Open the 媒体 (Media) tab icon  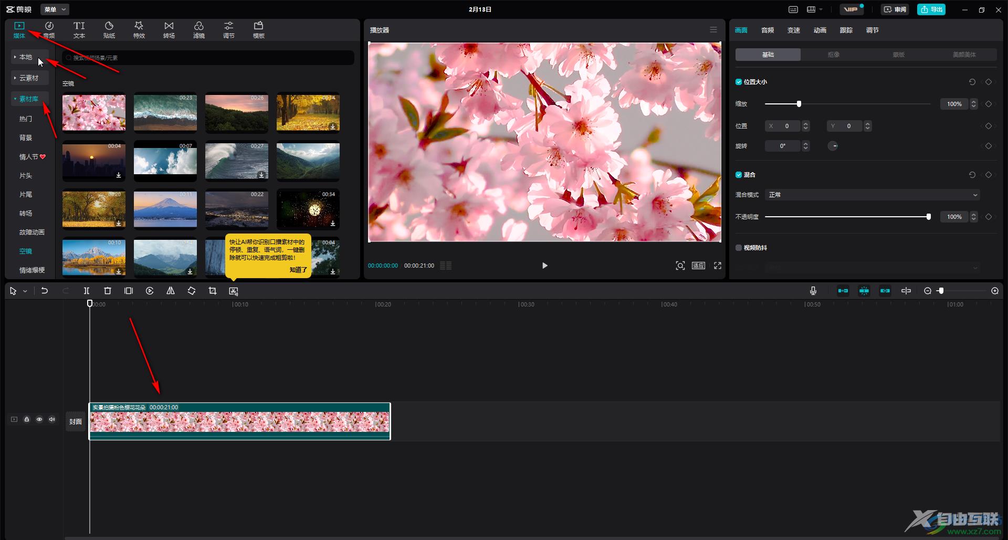(x=19, y=30)
